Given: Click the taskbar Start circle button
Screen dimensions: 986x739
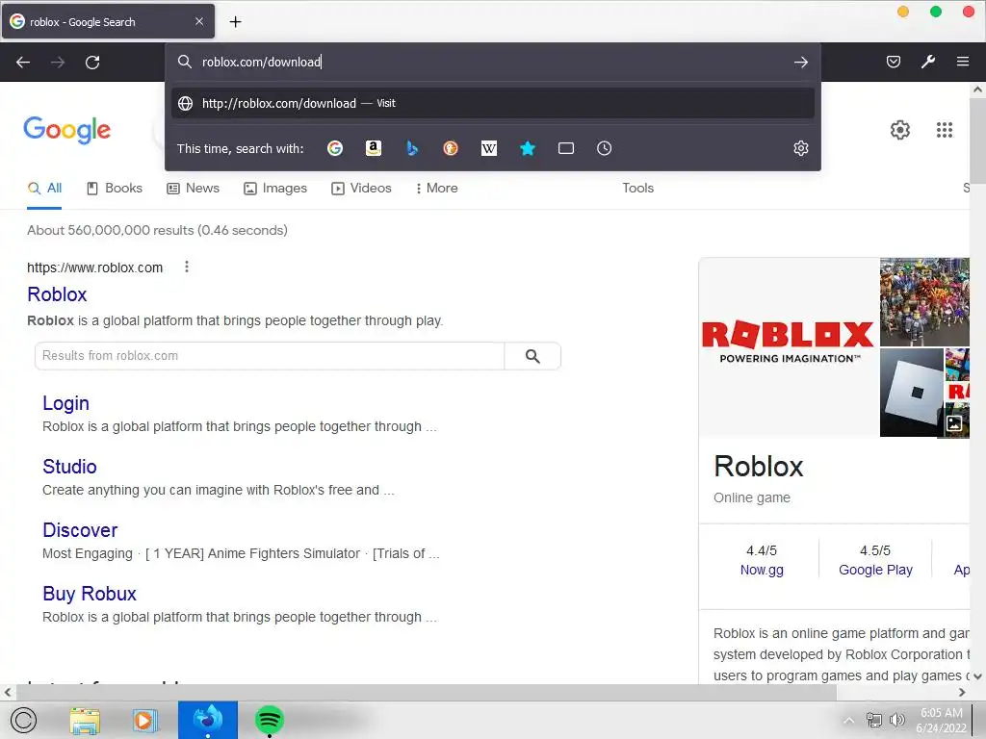Looking at the screenshot, I should coord(24,720).
